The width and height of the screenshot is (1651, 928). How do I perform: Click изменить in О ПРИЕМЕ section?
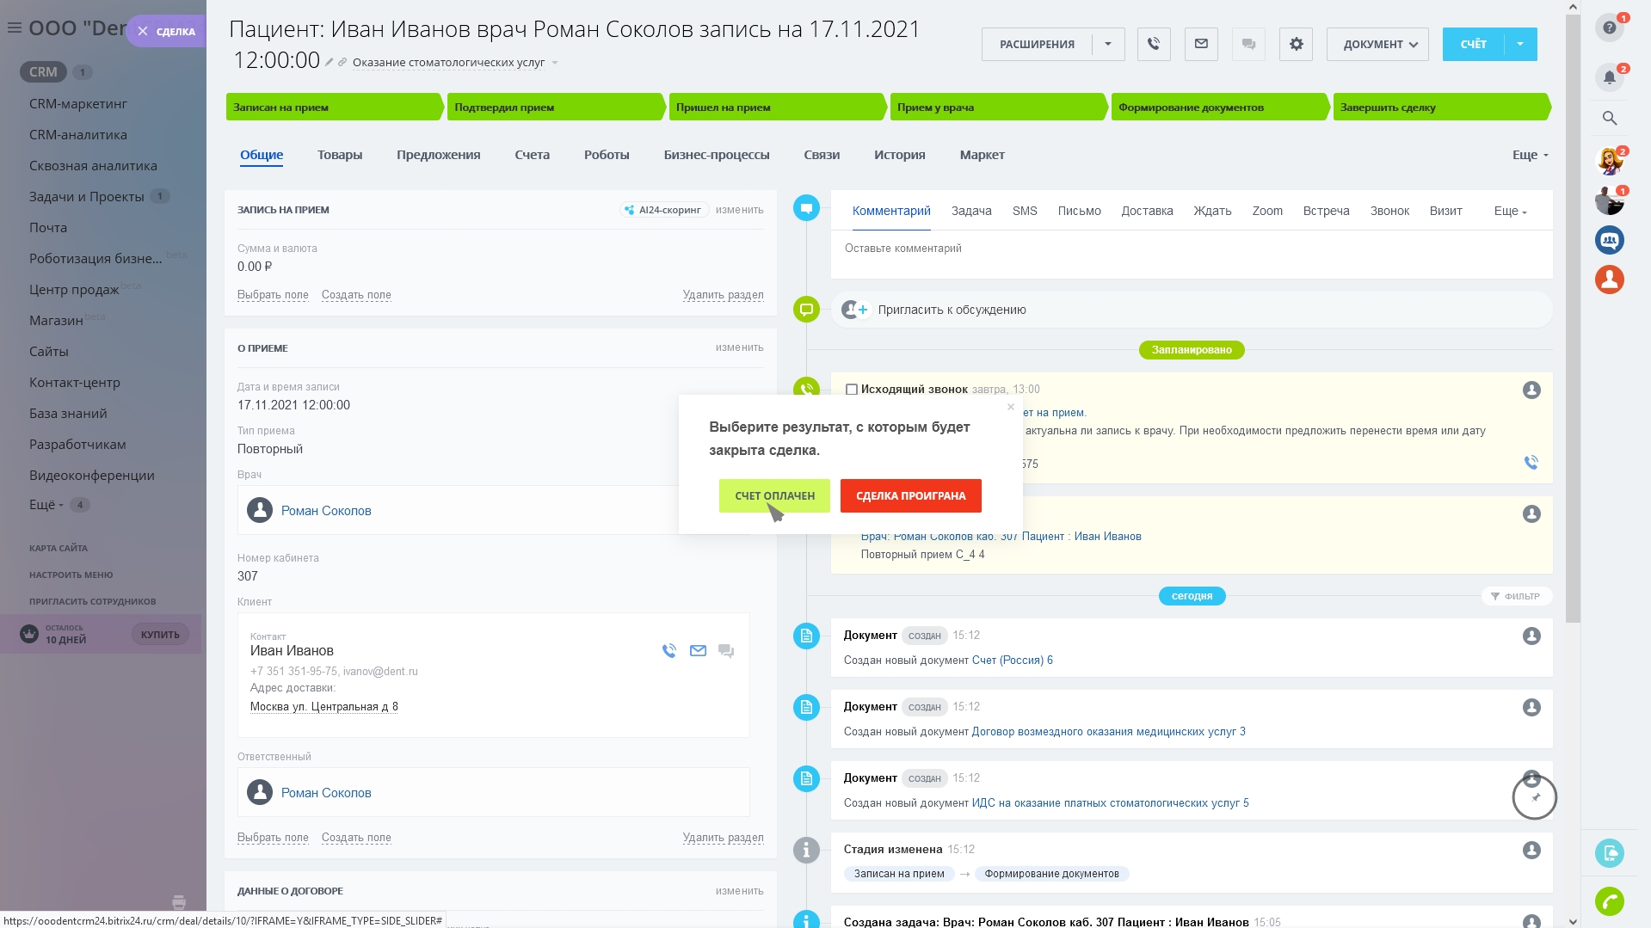pyautogui.click(x=739, y=347)
